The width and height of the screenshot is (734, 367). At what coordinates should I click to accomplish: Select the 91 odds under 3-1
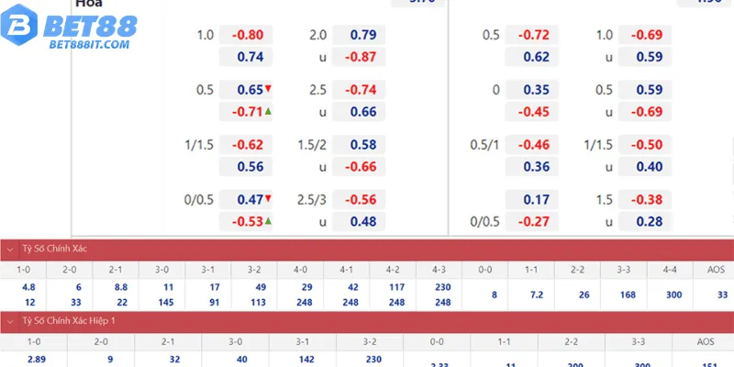coord(215,303)
